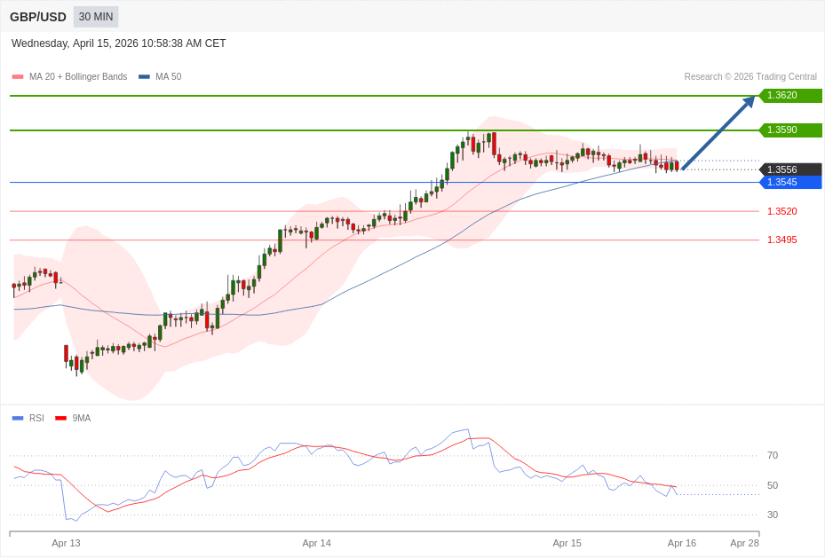
Task: Click the 1.3545 blue pivot price tag
Action: pyautogui.click(x=789, y=182)
